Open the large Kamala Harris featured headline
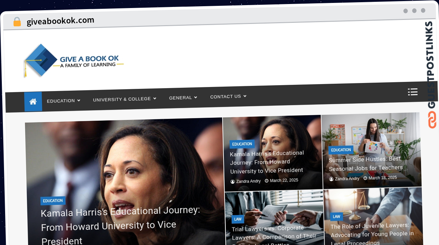Viewport: 439px width, 245px height. (x=121, y=225)
